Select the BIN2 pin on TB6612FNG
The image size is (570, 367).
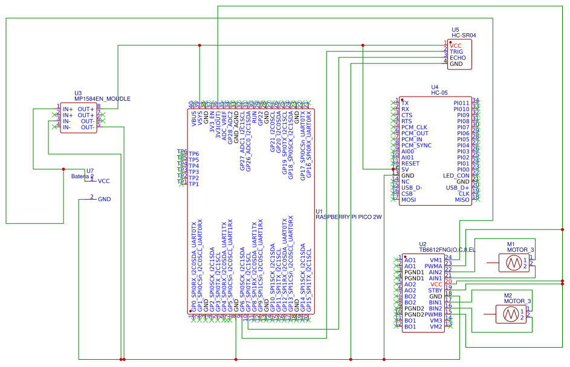(435, 308)
